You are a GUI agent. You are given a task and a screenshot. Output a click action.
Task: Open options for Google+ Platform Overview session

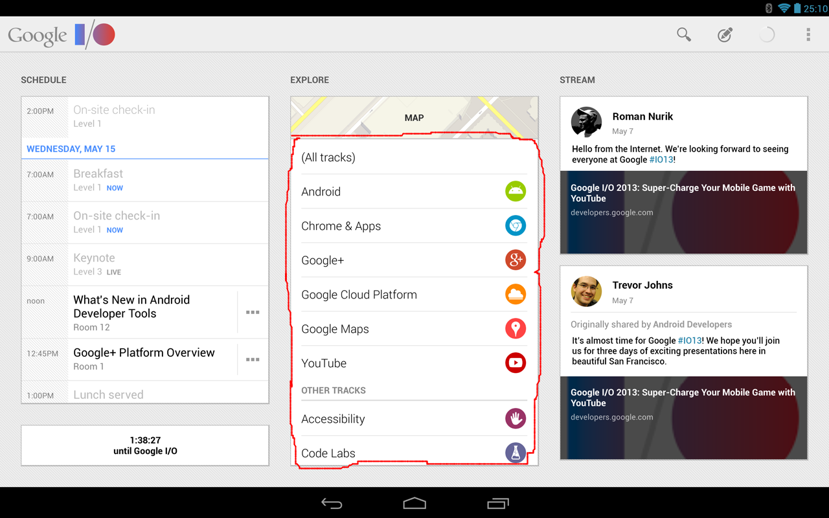253,359
